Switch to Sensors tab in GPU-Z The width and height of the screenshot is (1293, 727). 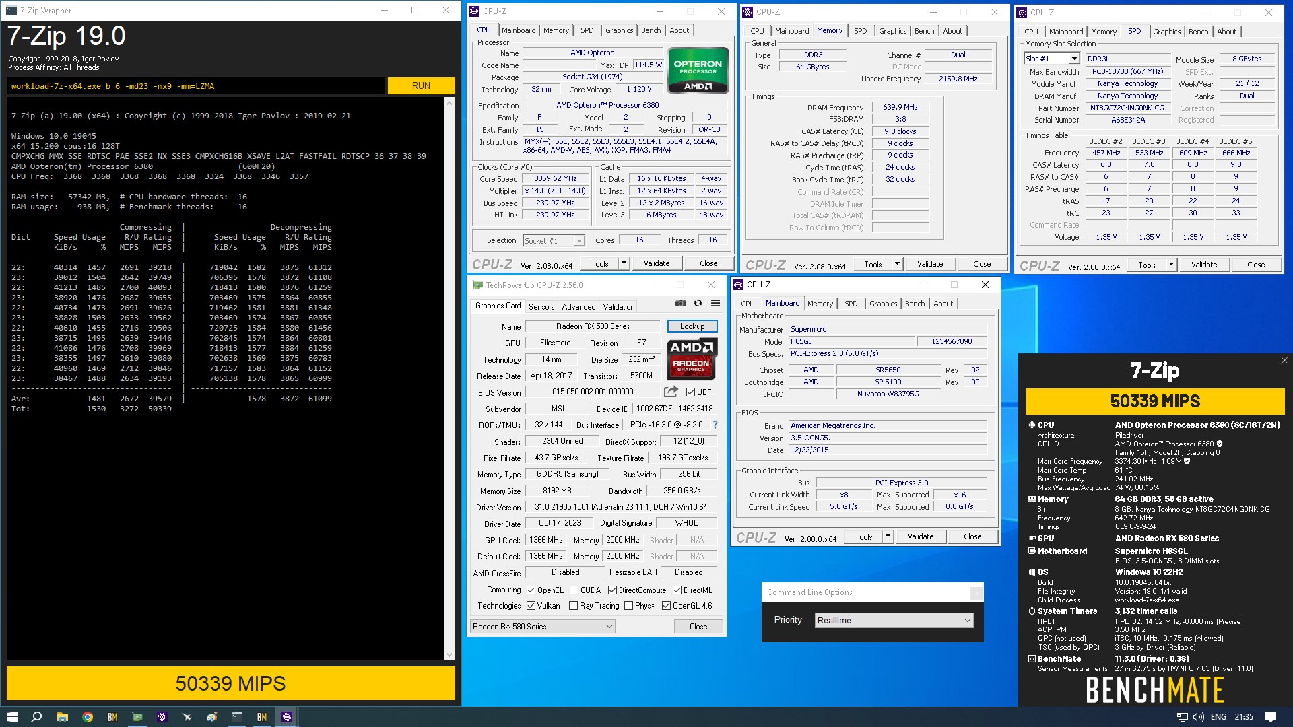pos(541,306)
